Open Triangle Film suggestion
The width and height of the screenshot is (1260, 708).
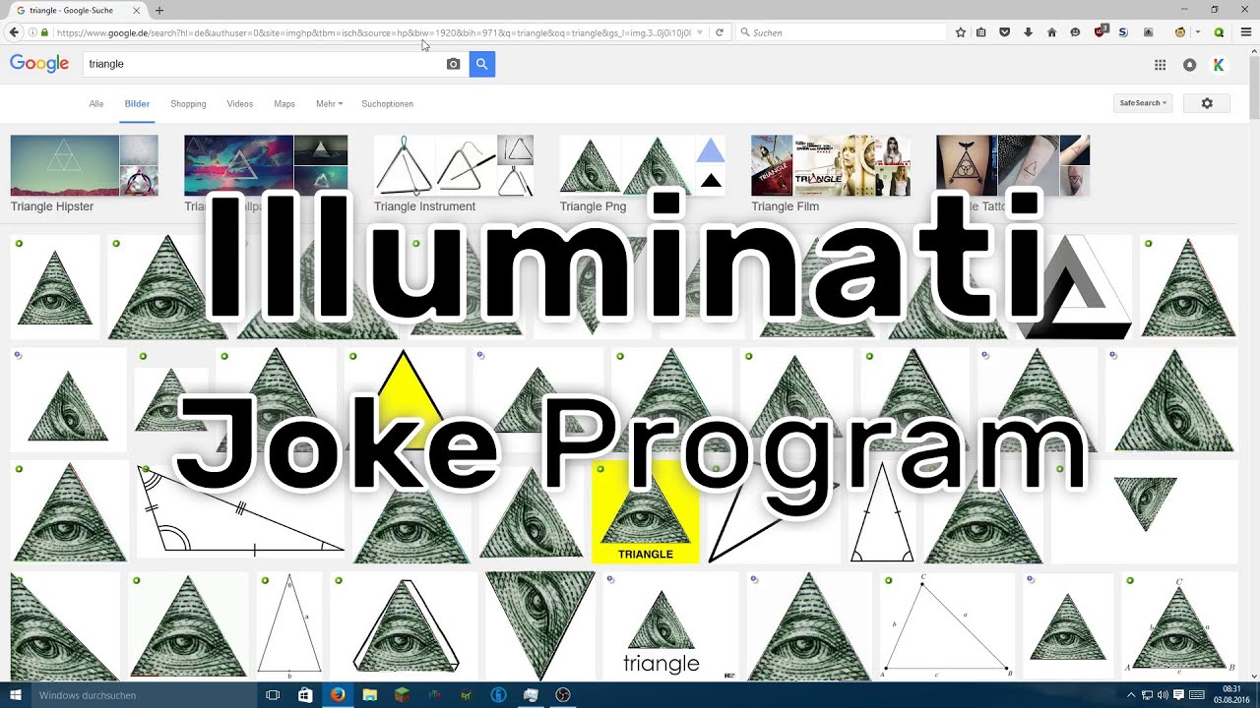pos(831,174)
